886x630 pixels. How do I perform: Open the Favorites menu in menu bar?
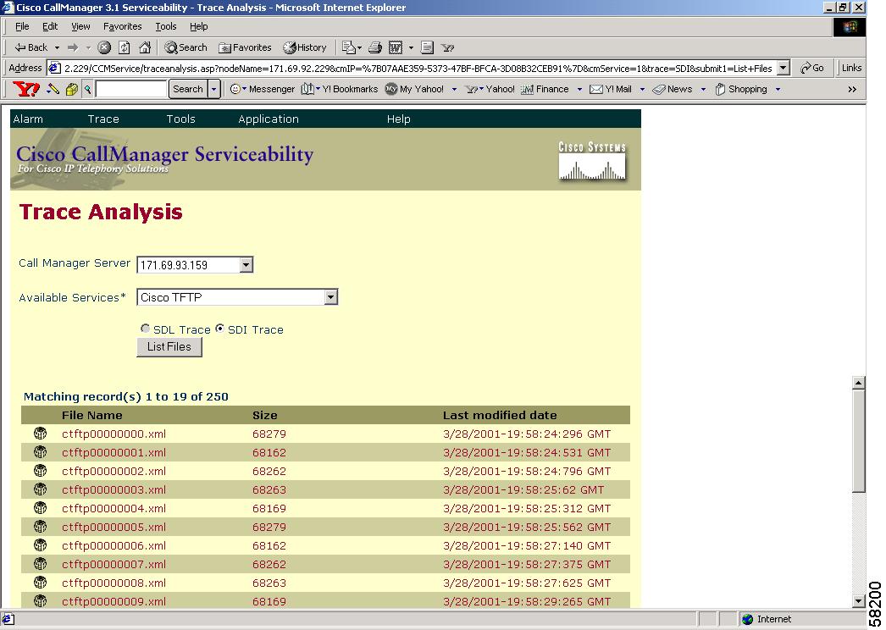[x=122, y=26]
